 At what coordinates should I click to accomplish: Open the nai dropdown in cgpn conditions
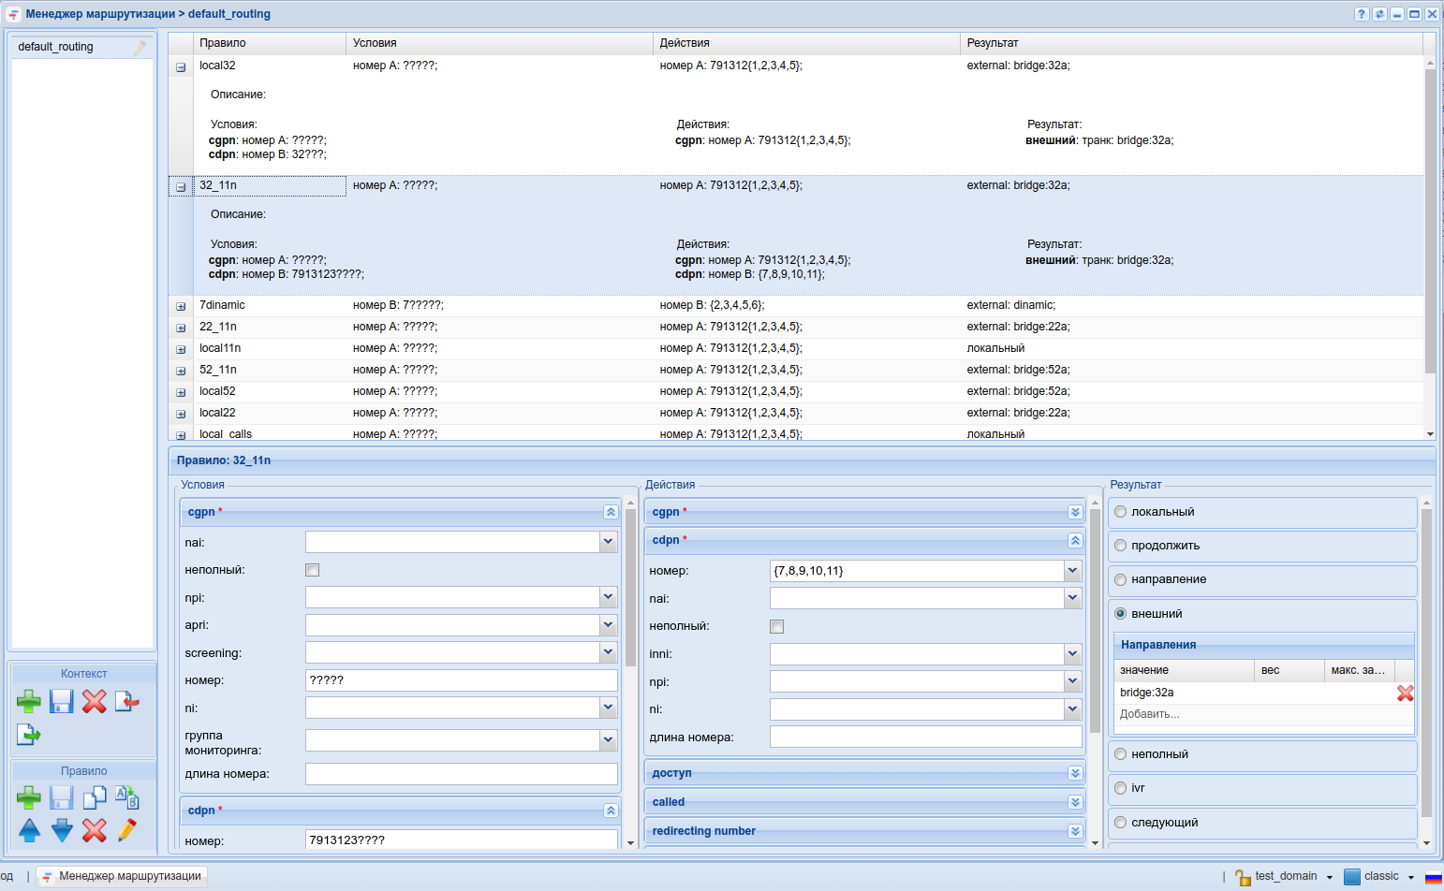[608, 542]
